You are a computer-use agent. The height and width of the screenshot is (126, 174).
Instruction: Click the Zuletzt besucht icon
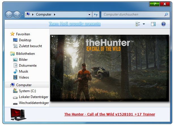pyautogui.click(x=15, y=46)
